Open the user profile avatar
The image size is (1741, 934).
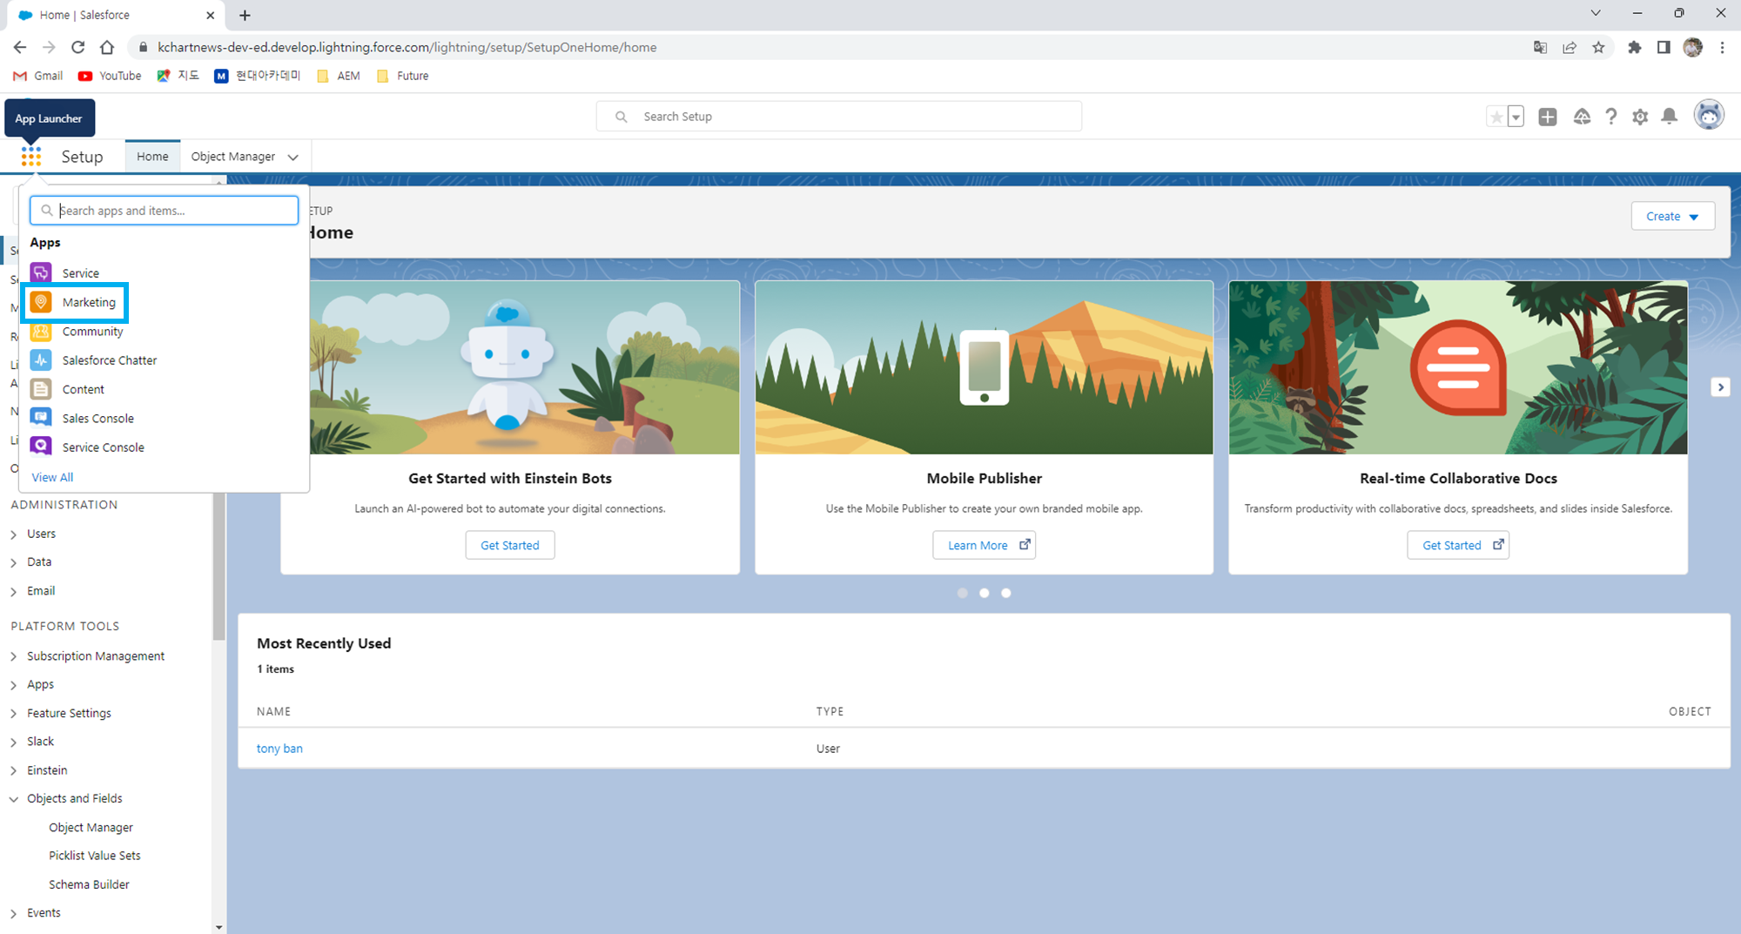[x=1709, y=115]
